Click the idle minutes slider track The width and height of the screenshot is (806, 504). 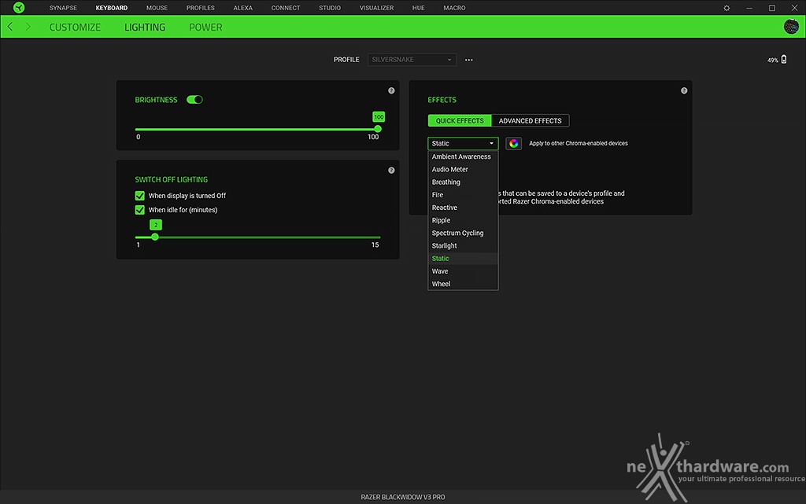tap(257, 237)
